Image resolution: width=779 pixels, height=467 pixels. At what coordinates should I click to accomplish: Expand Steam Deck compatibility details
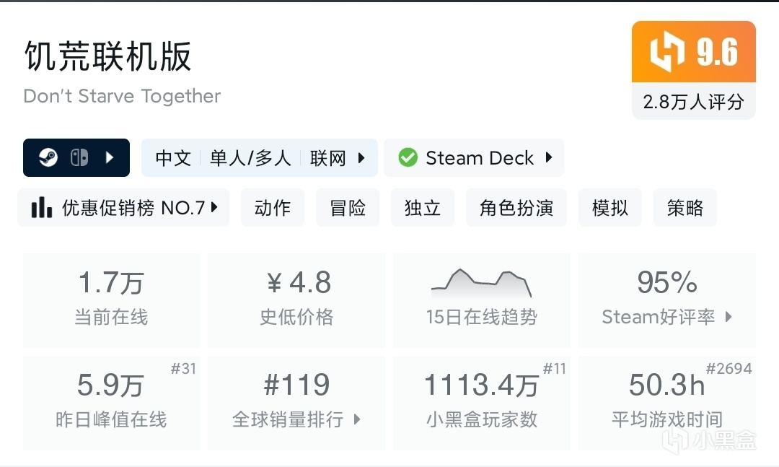549,158
